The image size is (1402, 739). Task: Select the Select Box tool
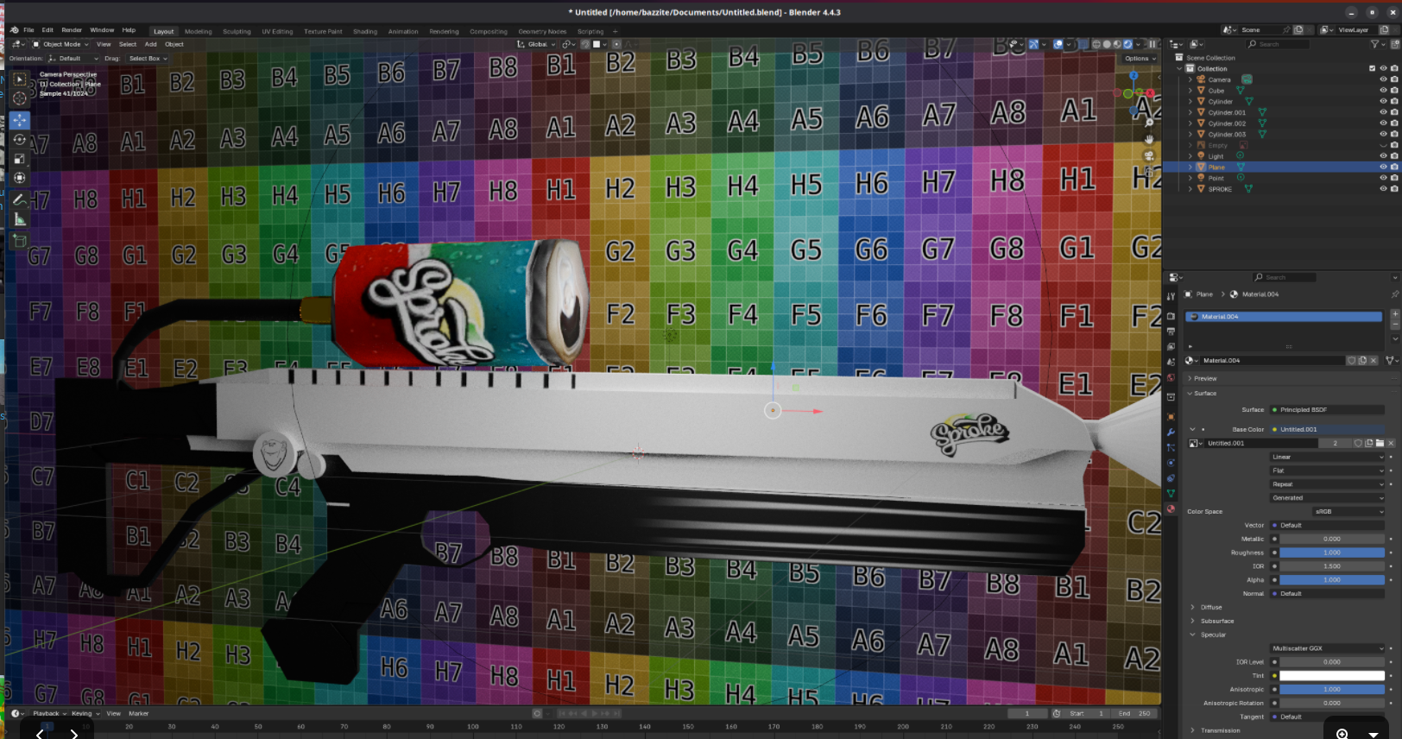click(x=19, y=79)
